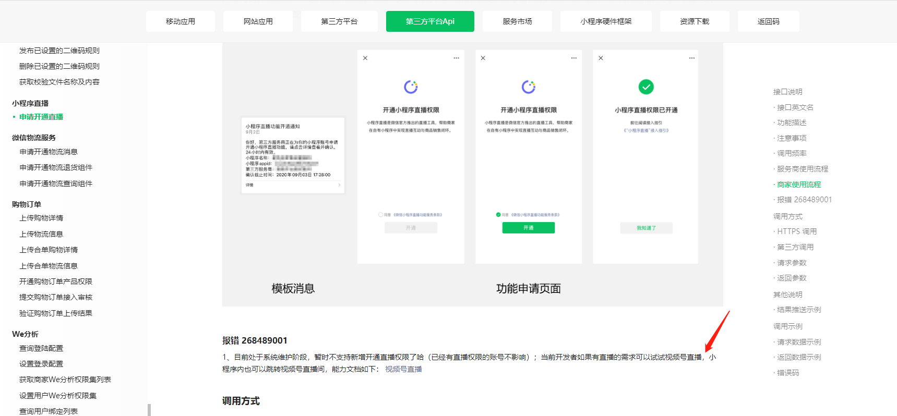The image size is (897, 416).
Task: Open the 移动应用 tab
Action: [x=181, y=21]
